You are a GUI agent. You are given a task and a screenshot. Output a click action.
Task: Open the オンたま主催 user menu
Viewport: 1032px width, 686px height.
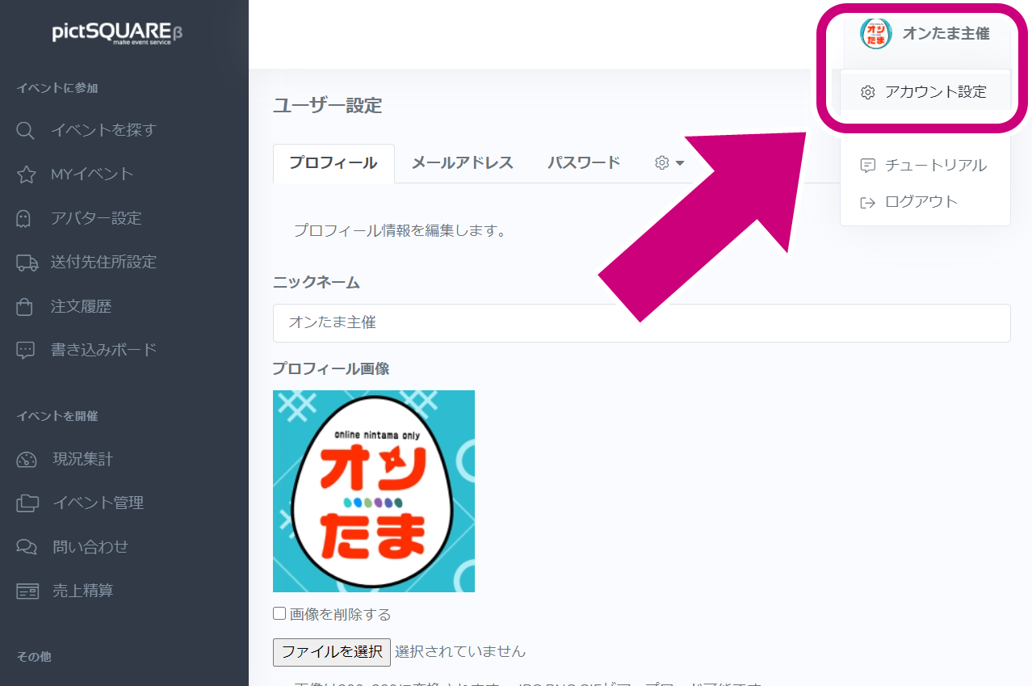tap(925, 34)
